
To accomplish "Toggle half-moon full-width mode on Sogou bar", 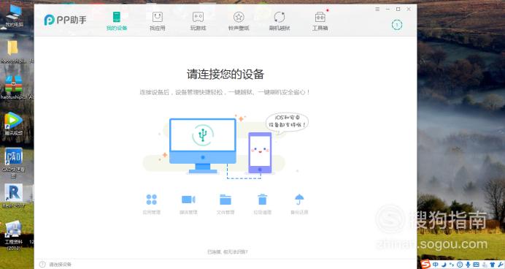I will click(x=444, y=265).
